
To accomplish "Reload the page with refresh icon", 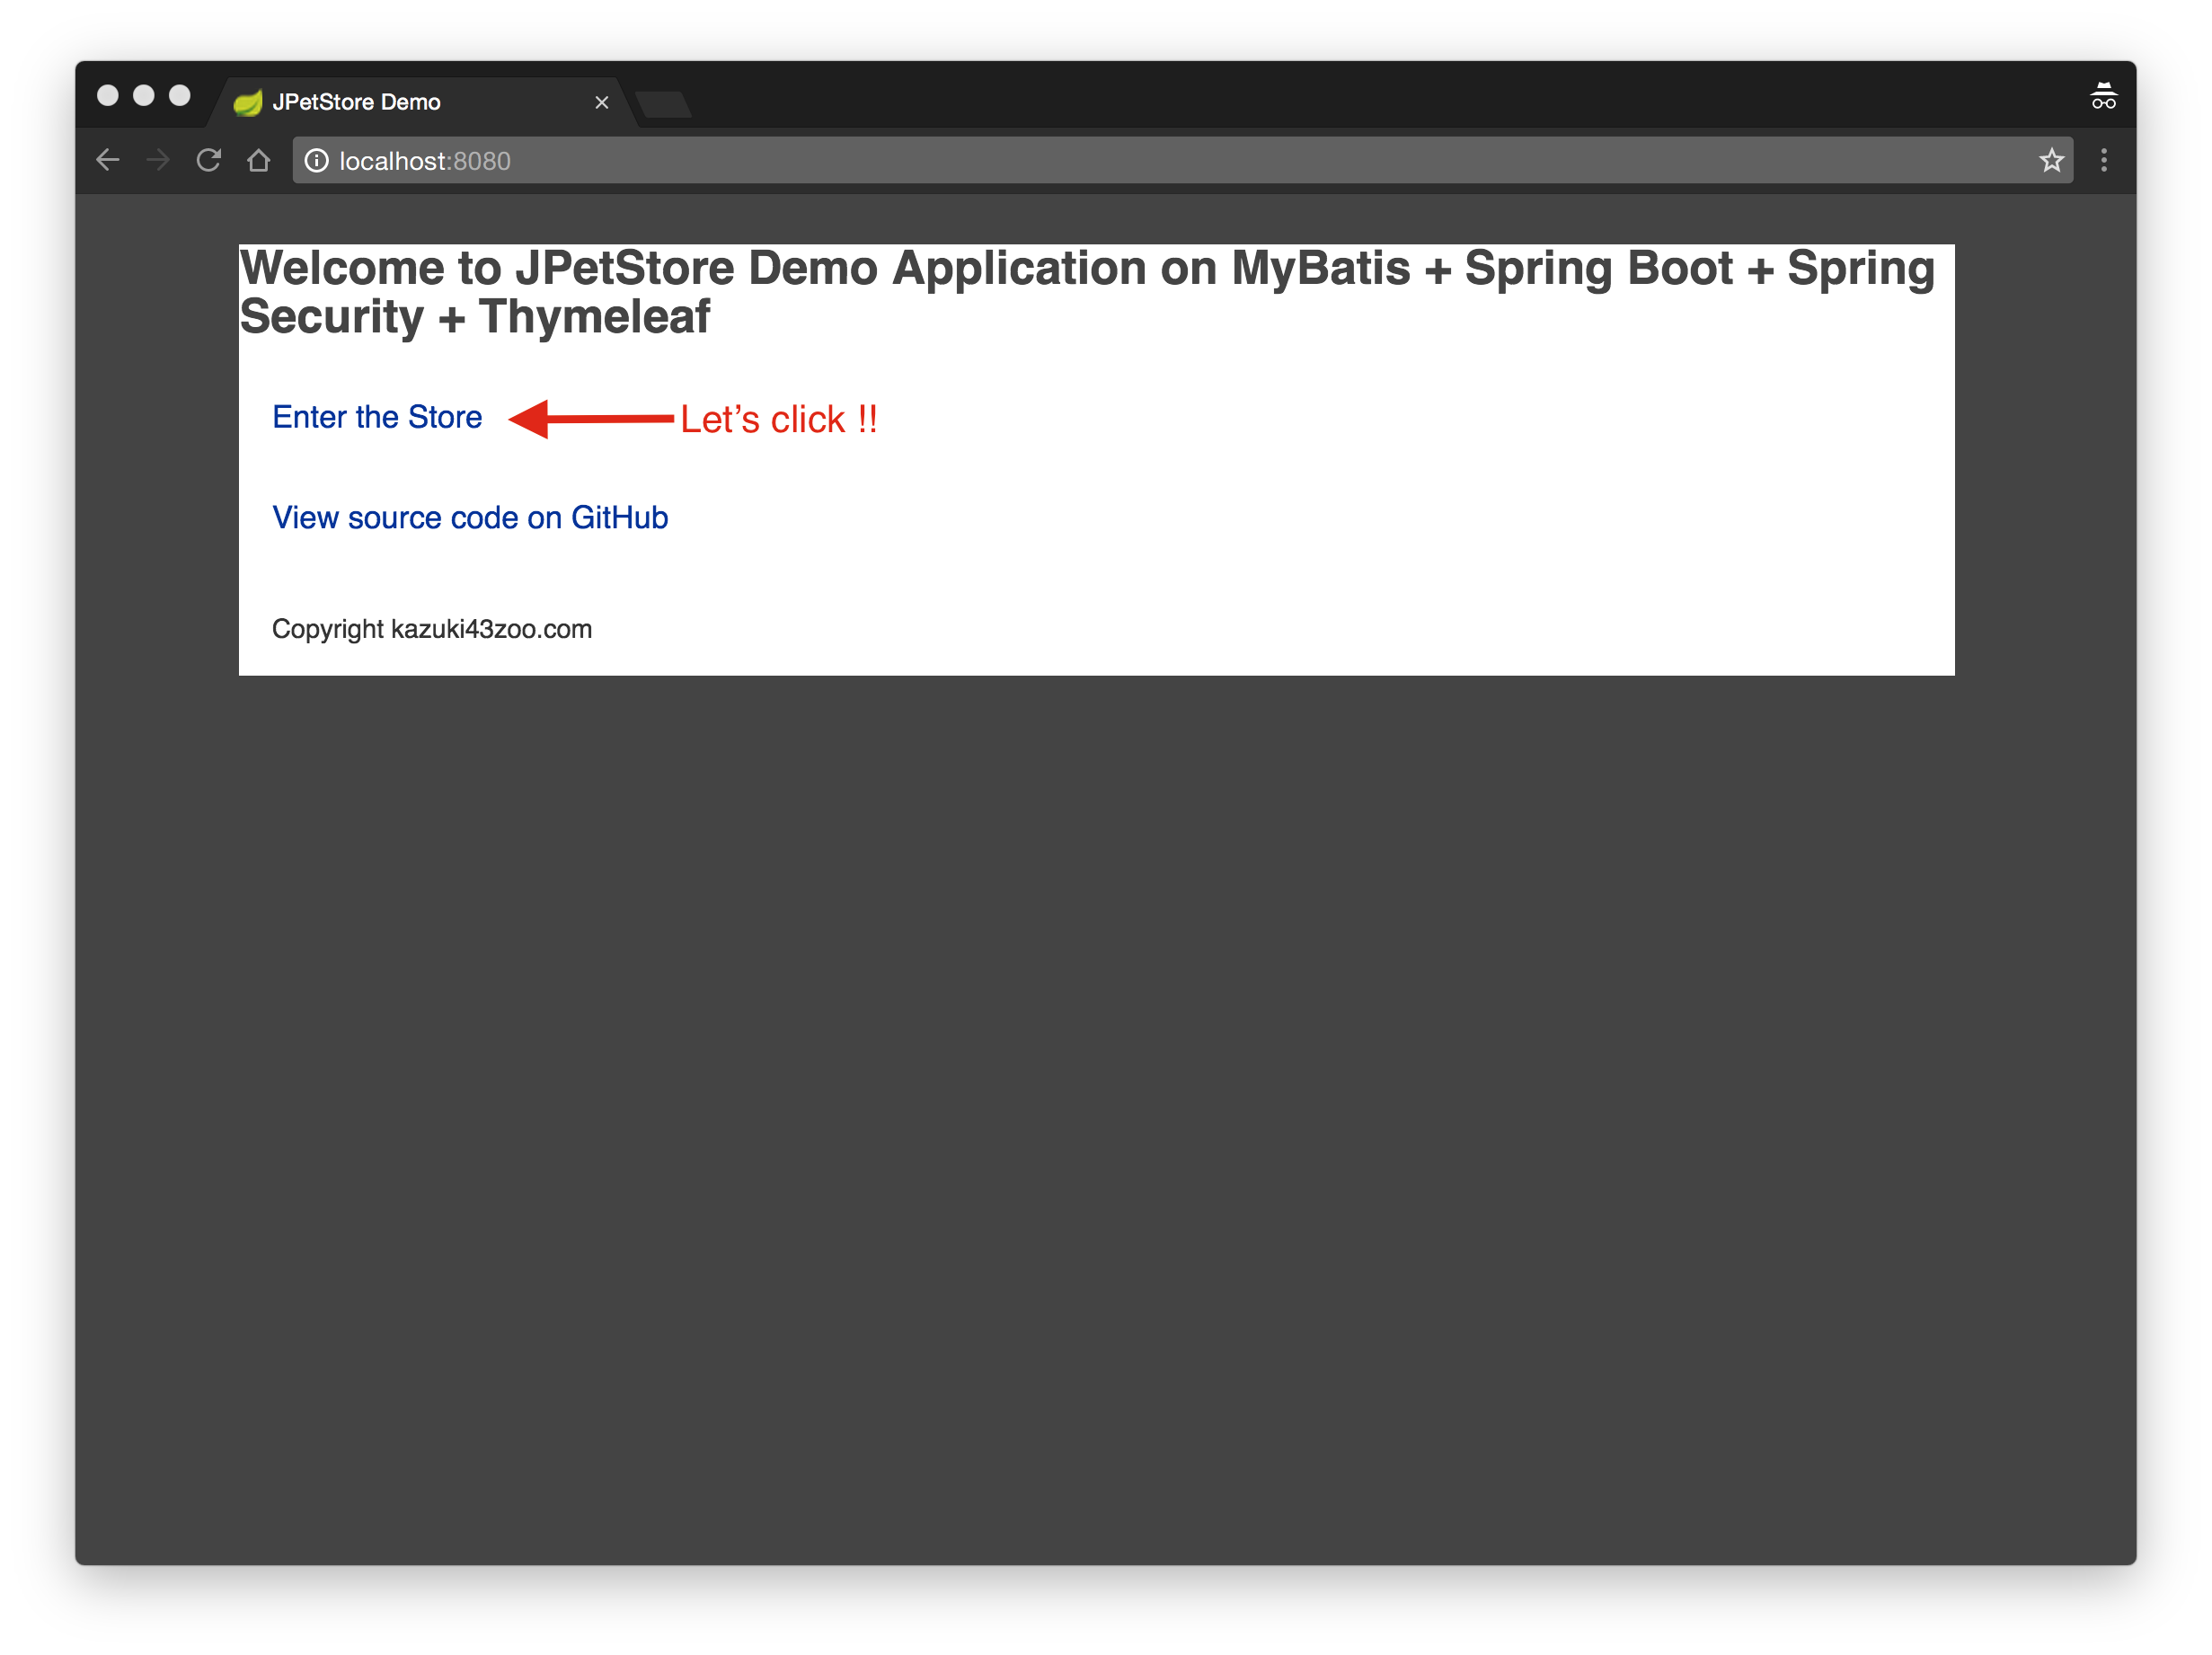I will coord(208,160).
